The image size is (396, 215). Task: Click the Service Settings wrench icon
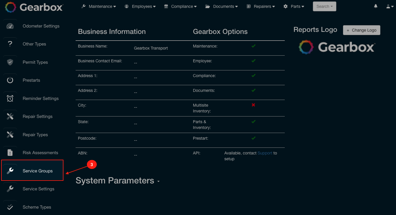point(10,189)
